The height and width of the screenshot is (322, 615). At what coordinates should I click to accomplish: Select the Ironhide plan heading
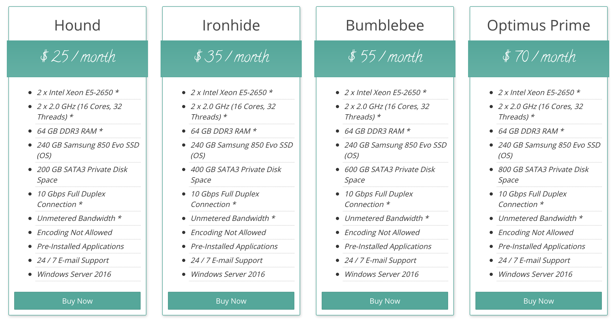[x=231, y=25]
